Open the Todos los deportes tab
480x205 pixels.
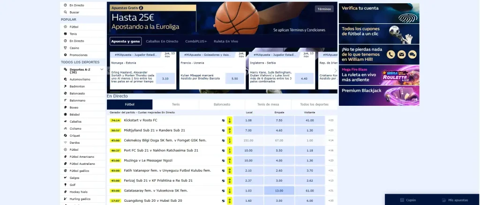coord(315,104)
